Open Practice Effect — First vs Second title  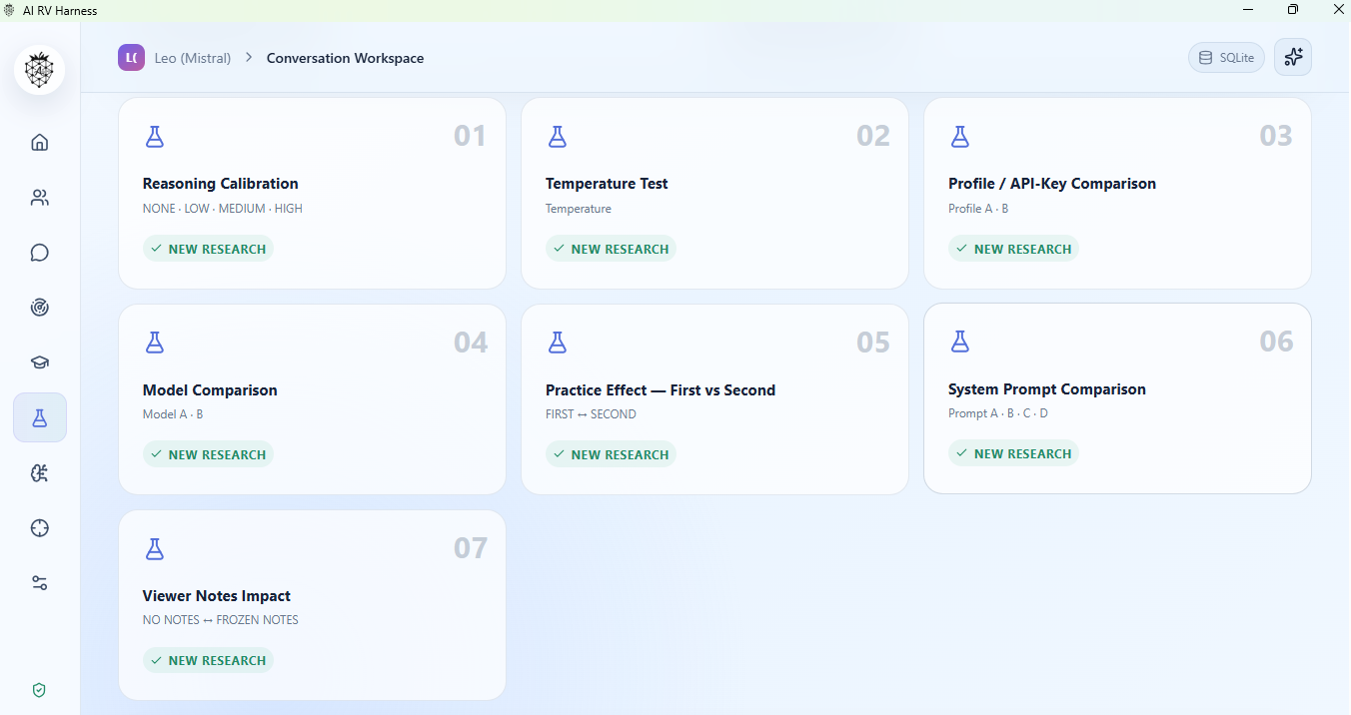point(661,390)
